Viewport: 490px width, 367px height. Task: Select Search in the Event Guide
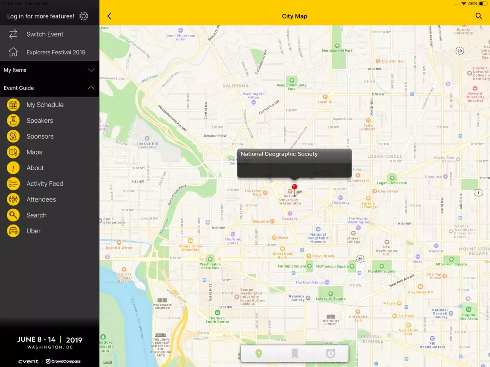click(x=49, y=215)
